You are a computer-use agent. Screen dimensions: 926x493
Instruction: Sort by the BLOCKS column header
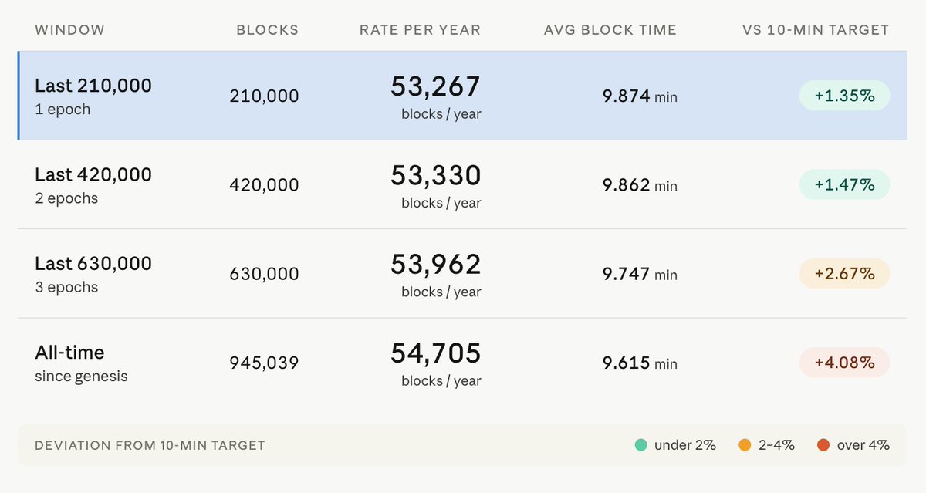coord(267,30)
